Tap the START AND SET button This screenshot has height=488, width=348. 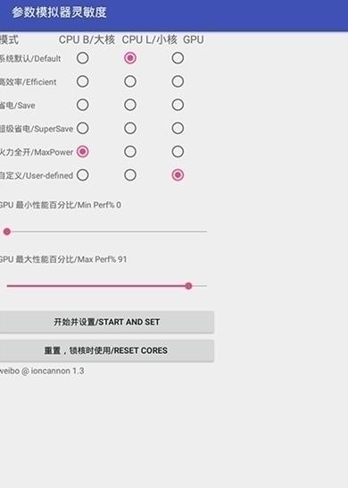(106, 322)
